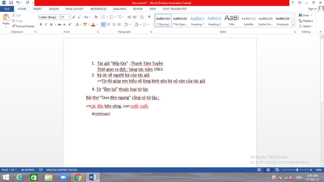Click zoom in plus button

point(311,170)
